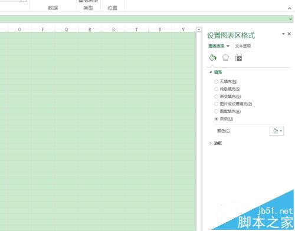Open the task pane options drop-down arrow
The height and width of the screenshot is (231, 295).
point(283,34)
